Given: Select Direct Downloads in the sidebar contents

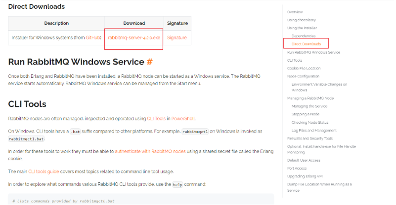Looking at the screenshot, I should click(306, 44).
